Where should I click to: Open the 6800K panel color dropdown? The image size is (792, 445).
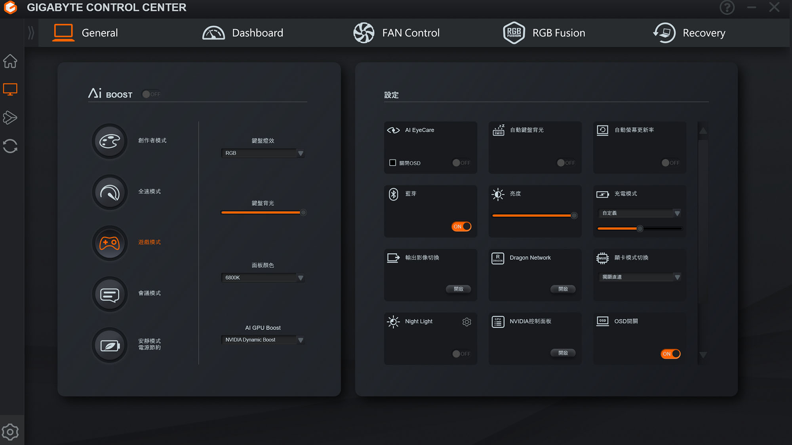coord(263,278)
